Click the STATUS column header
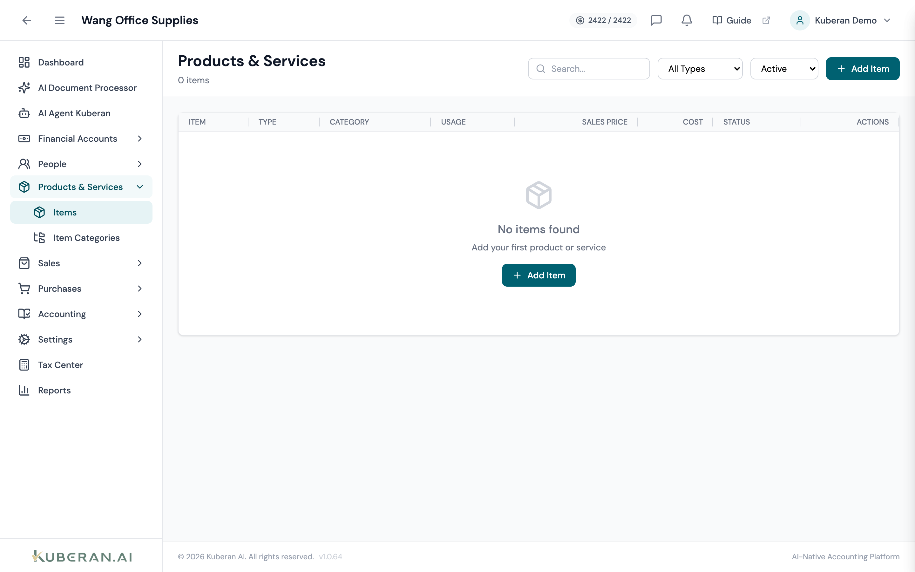Screen dimensions: 915x572 pos(736,122)
